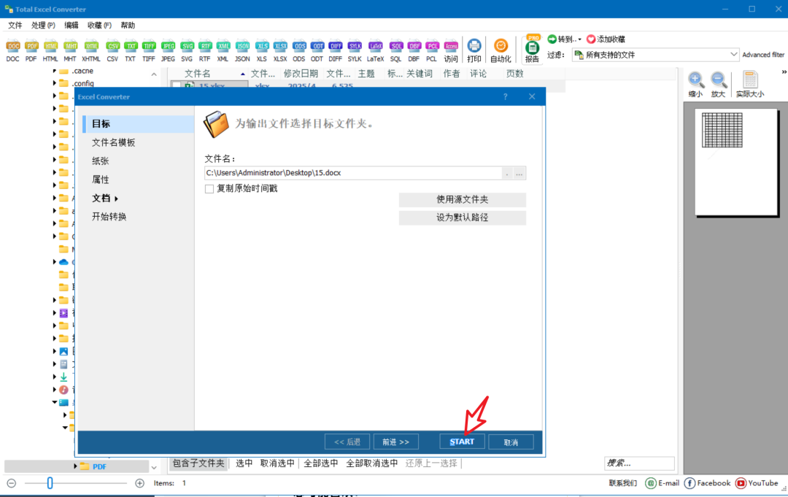Expand the .config folder tree node

pyautogui.click(x=55, y=83)
